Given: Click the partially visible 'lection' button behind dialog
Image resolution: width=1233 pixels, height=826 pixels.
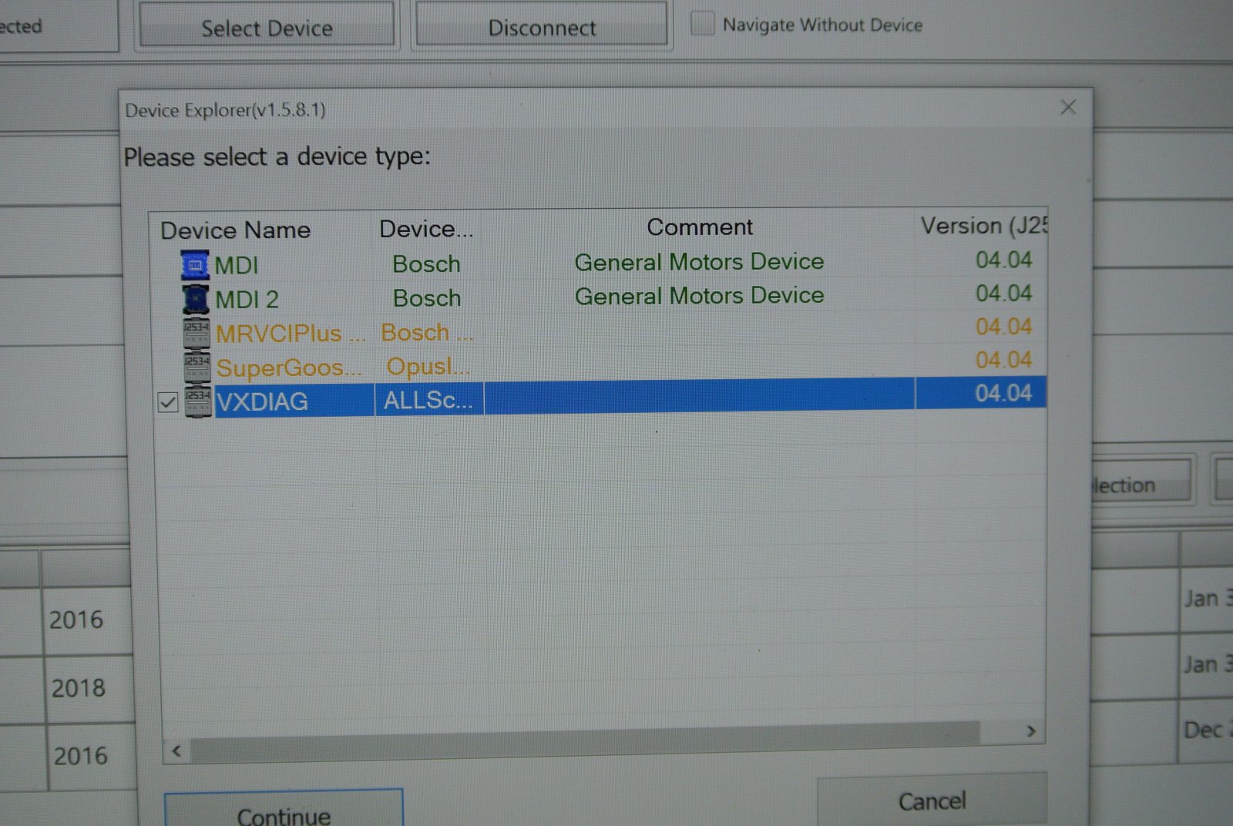Looking at the screenshot, I should pyautogui.click(x=1142, y=483).
